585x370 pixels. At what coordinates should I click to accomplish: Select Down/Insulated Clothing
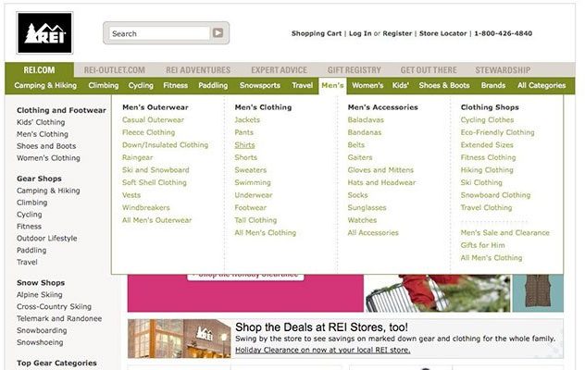tap(166, 144)
